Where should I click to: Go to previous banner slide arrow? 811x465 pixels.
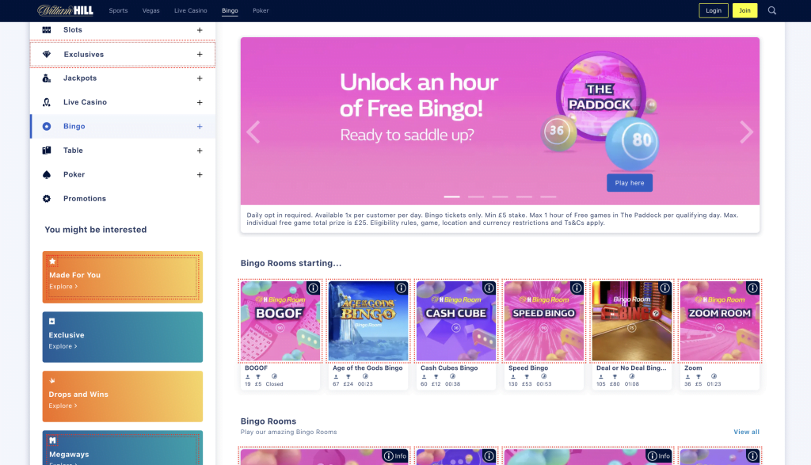(253, 132)
